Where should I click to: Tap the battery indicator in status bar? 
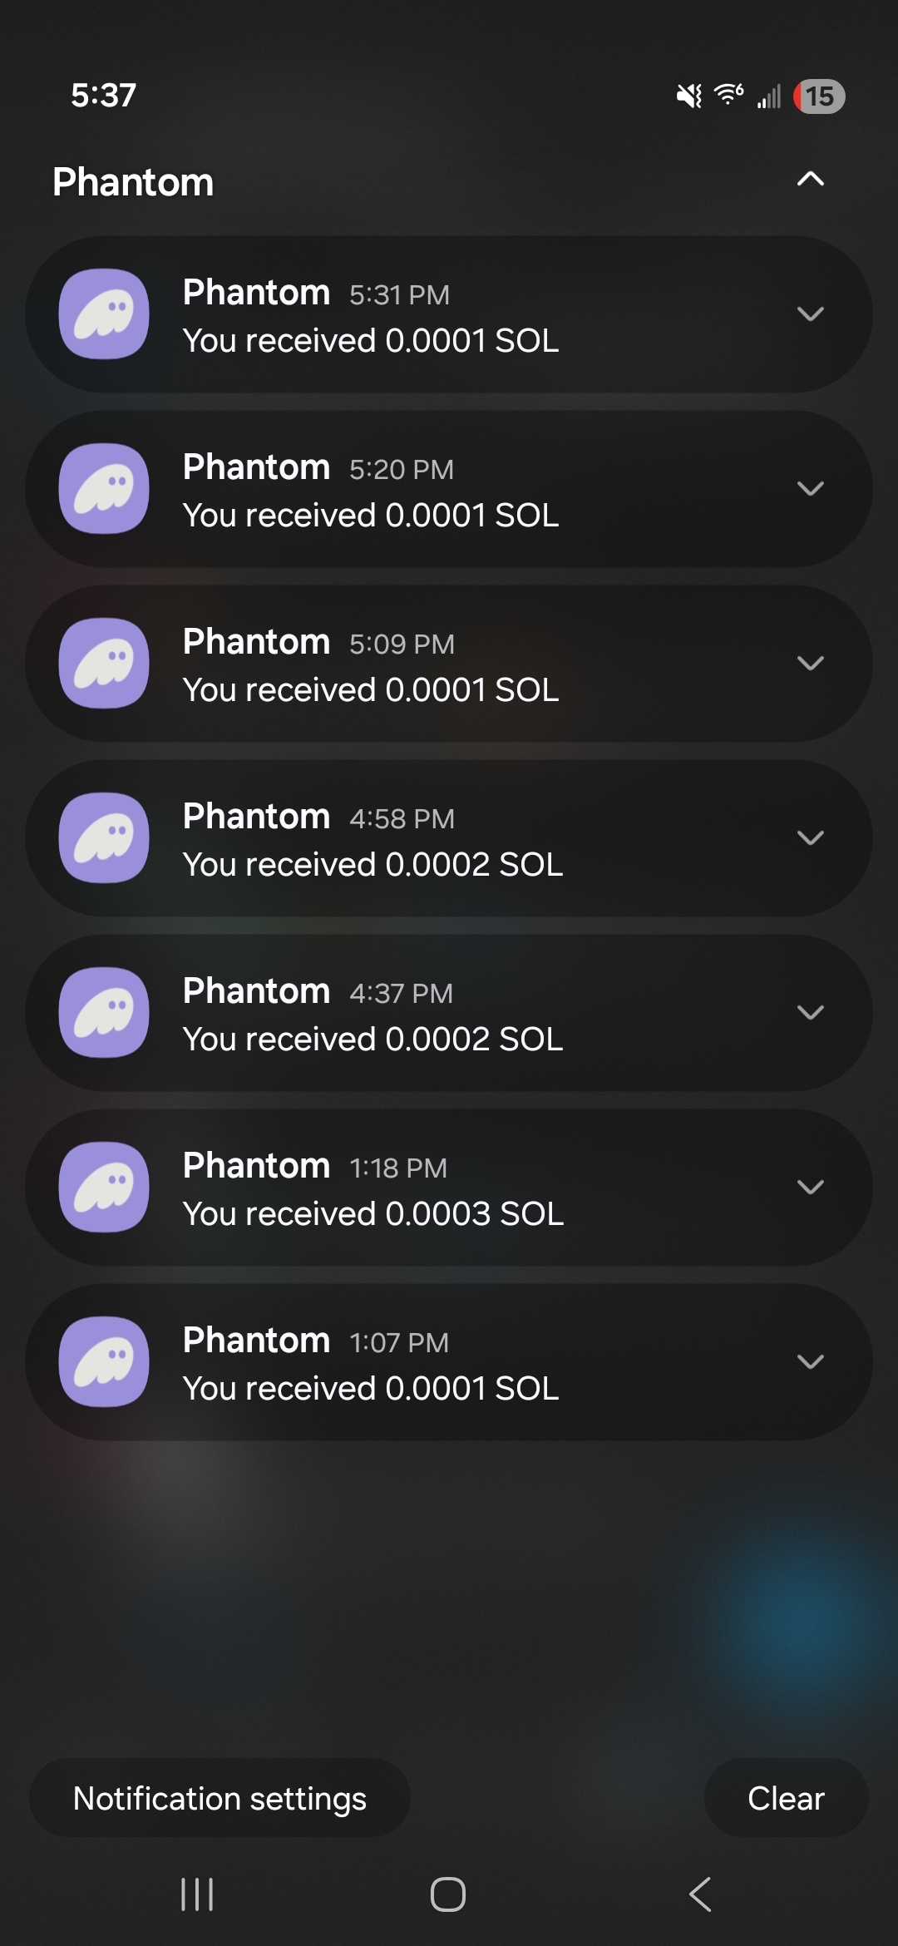coord(819,96)
